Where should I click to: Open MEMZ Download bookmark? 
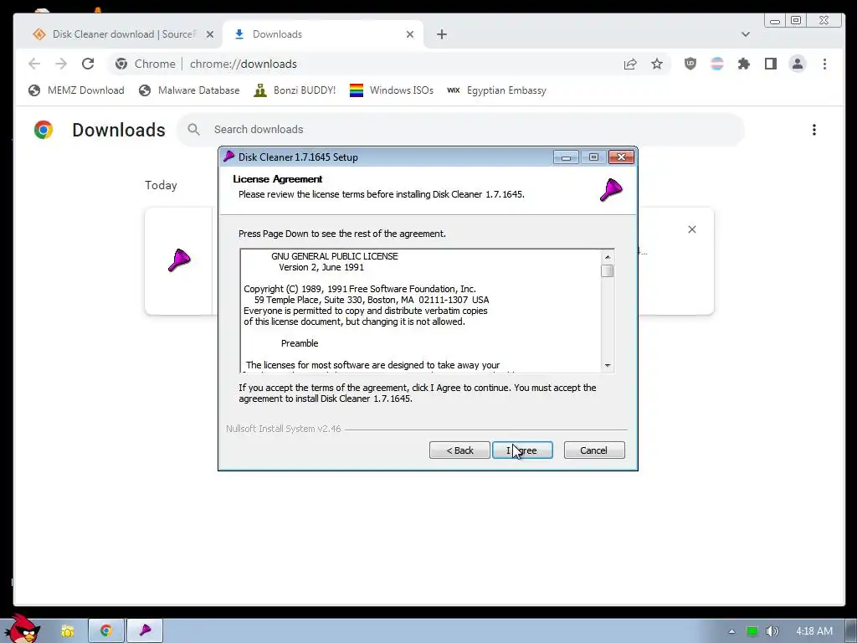[76, 90]
